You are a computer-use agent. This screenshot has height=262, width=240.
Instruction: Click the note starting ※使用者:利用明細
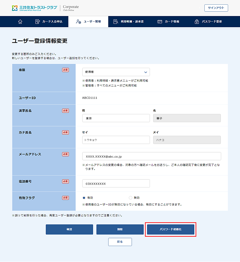pos(115,81)
